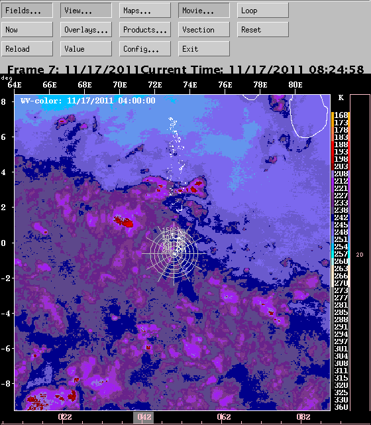Click the 360 K color scale entry
Image resolution: width=371 pixels, height=425 pixels.
coord(341,407)
